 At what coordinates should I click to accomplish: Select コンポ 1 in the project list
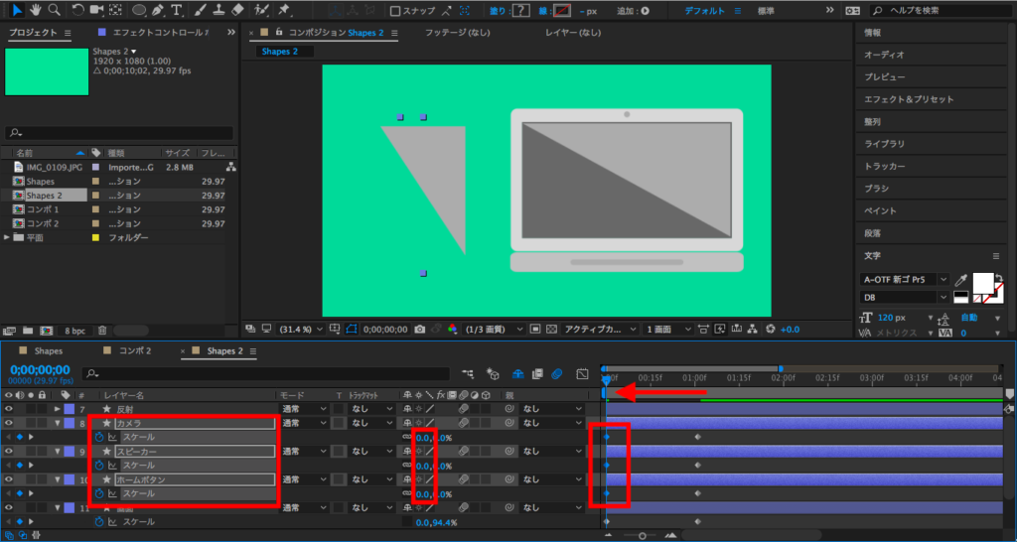point(43,209)
